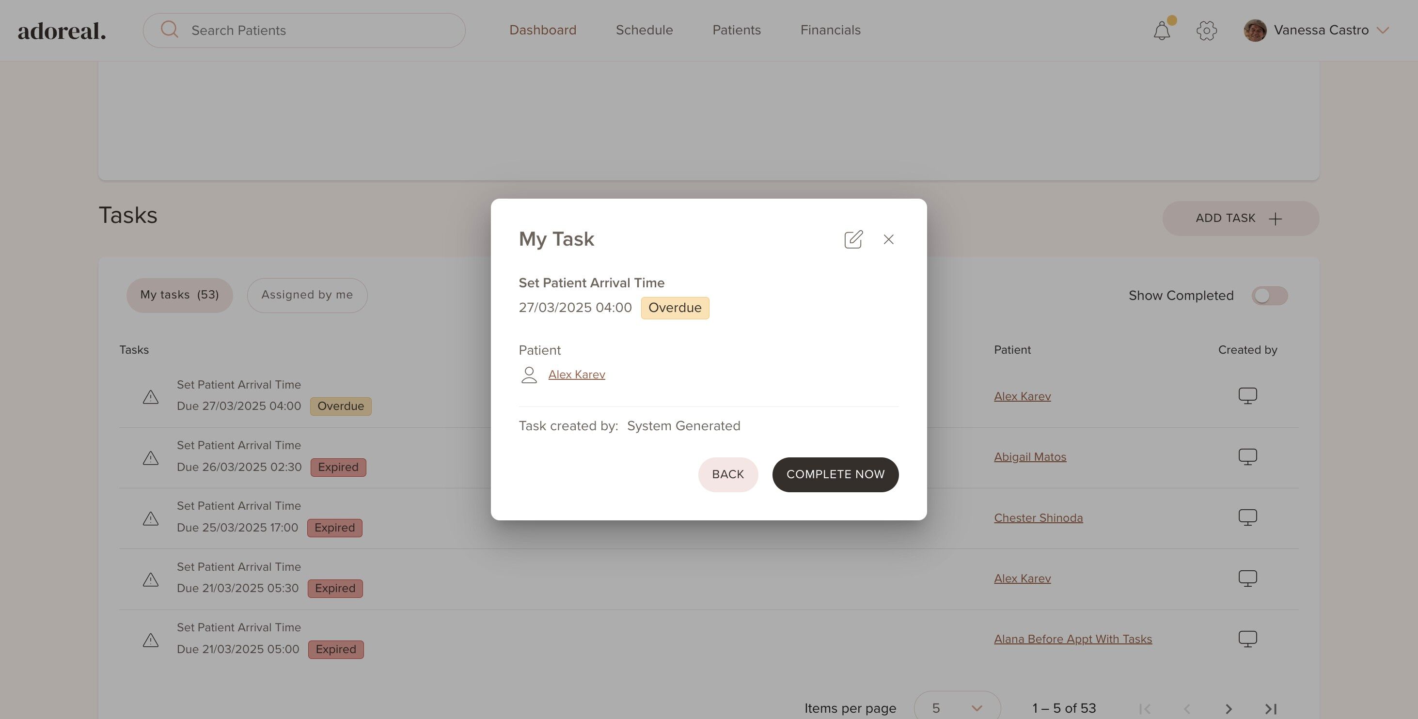Toggle Show Completed switch
The height and width of the screenshot is (719, 1418).
tap(1269, 296)
